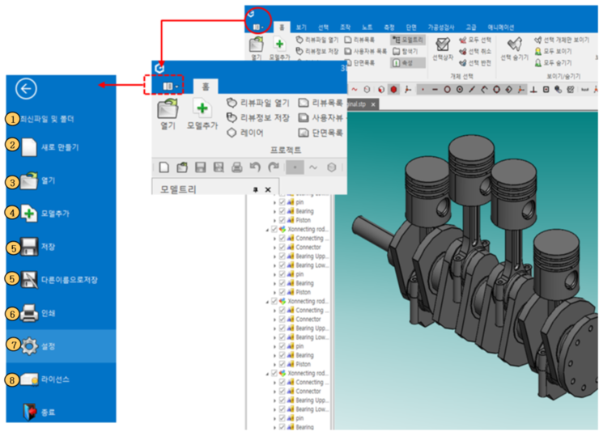This screenshot has width=599, height=432.
Task: Open 최신파일 및 폴더 in the file menu
Action: (47, 119)
